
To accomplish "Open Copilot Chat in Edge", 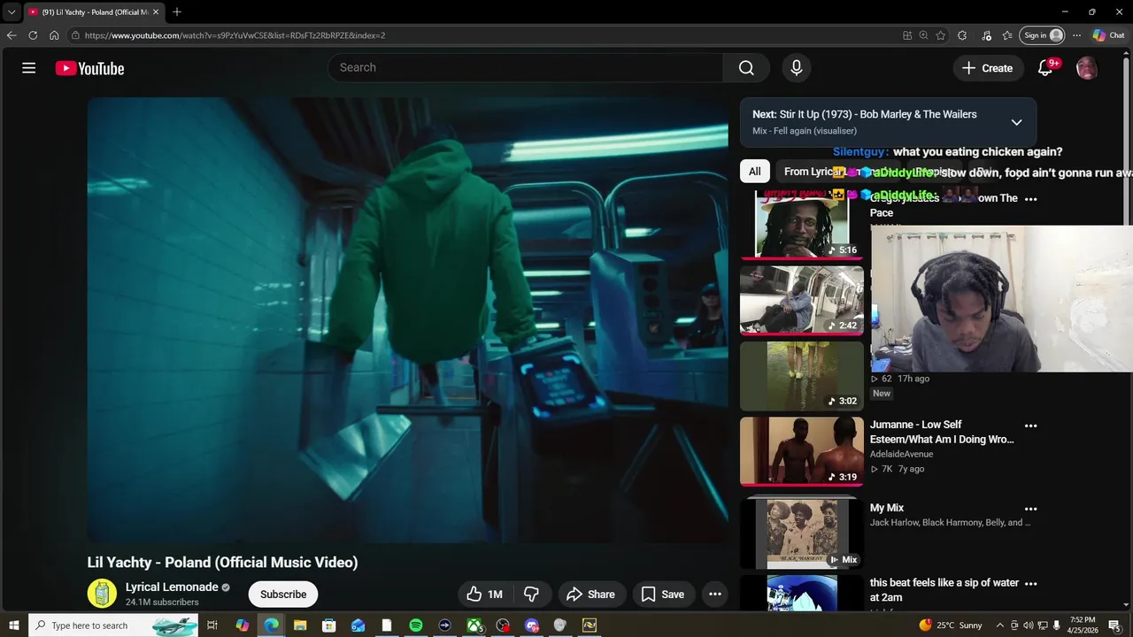I will tap(1108, 35).
